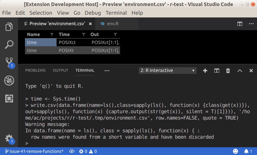Open the Extensions view in activity bar
The width and height of the screenshot is (257, 155).
[9, 98]
